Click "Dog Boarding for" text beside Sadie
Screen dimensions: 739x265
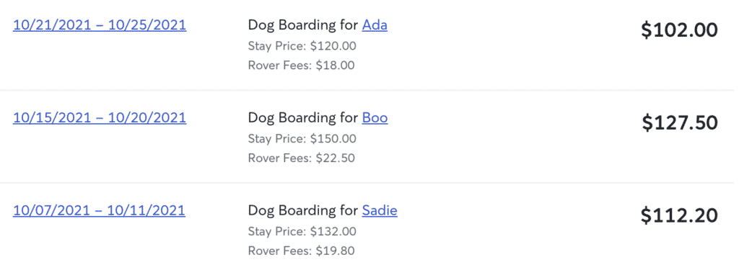303,210
